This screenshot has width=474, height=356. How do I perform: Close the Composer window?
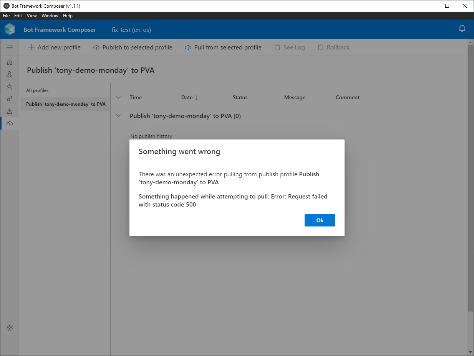[465, 6]
